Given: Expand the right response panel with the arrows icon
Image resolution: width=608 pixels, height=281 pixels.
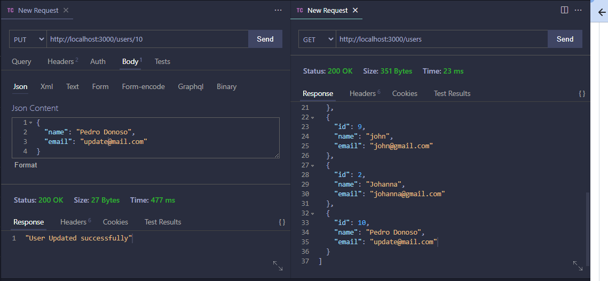Looking at the screenshot, I should click(578, 266).
